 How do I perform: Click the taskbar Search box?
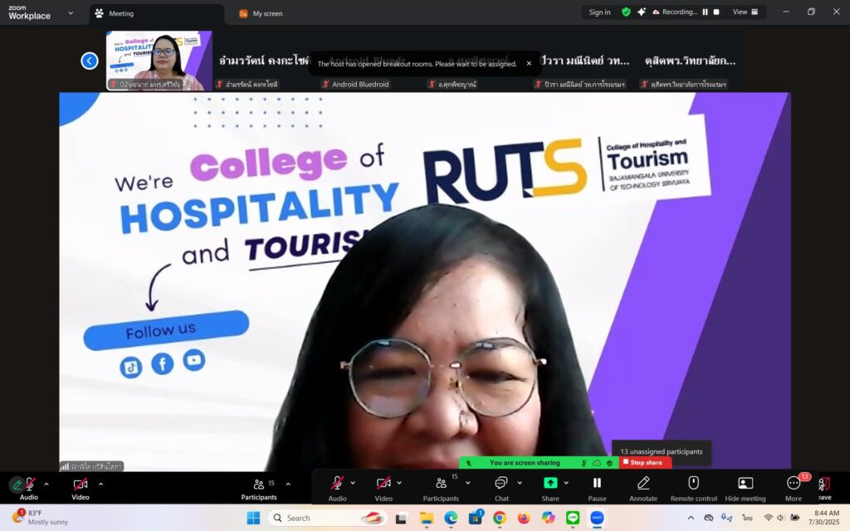point(327,518)
